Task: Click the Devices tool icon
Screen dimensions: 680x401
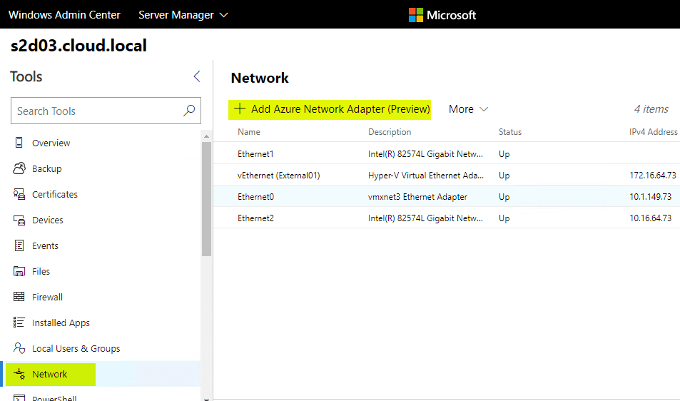Action: (19, 220)
